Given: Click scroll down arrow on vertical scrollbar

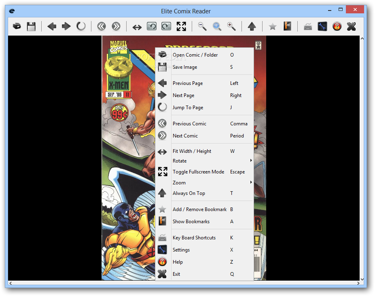Looking at the screenshot, I should pos(362,279).
